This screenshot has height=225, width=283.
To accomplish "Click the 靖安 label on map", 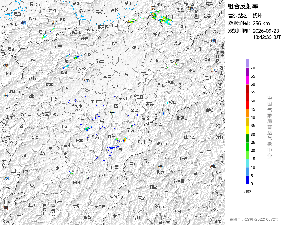I will pos(68,61).
